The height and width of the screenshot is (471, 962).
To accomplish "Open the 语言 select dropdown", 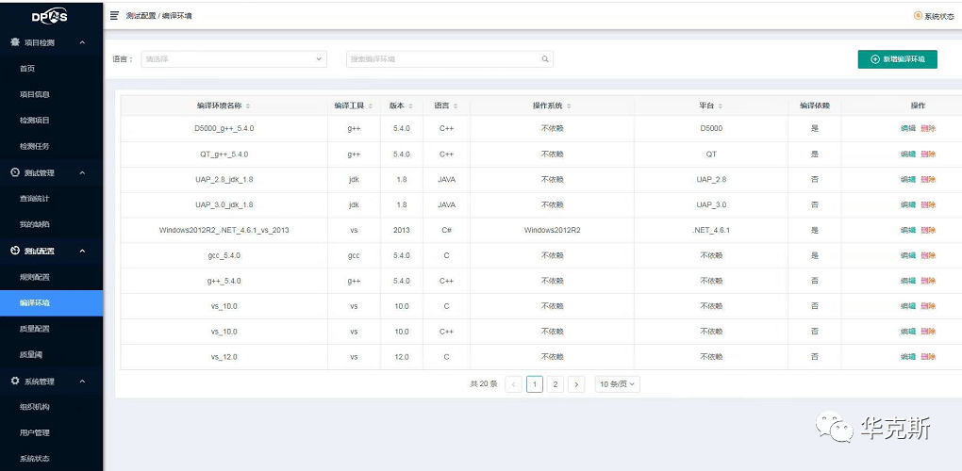I will click(233, 59).
